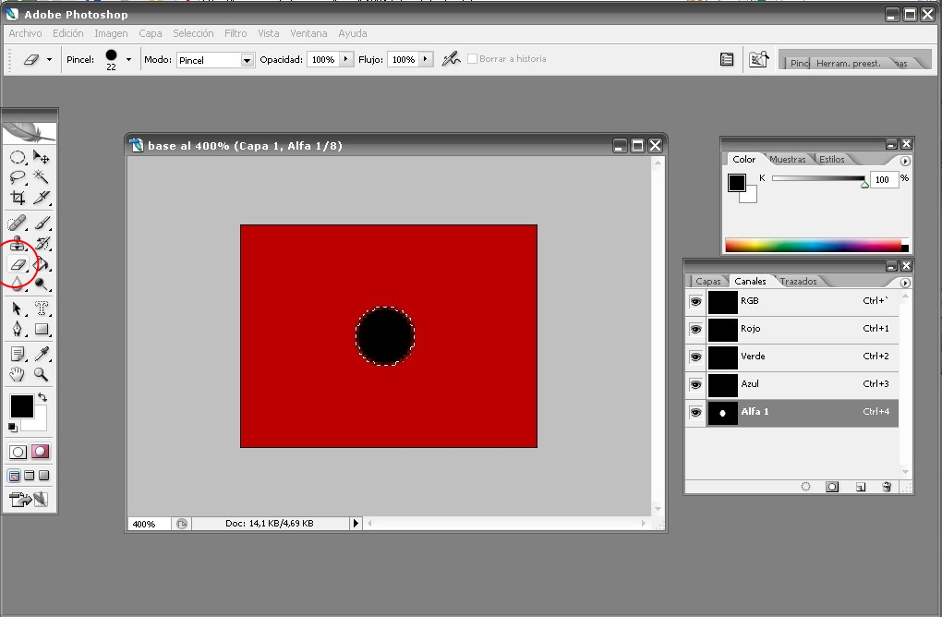Open the document status bar arrow
The height and width of the screenshot is (617, 942).
click(356, 524)
